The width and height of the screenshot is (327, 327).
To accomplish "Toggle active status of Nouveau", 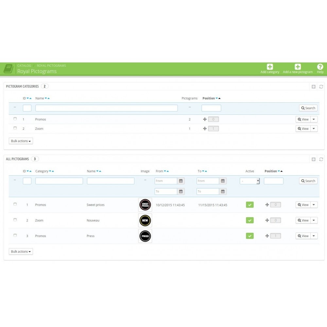I will [250, 220].
